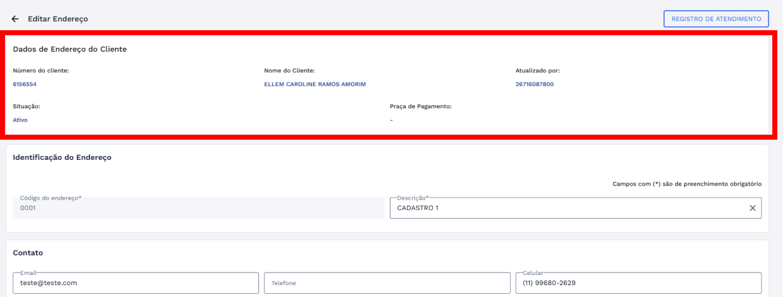Focus the Email field with teste@teste.com

point(135,283)
